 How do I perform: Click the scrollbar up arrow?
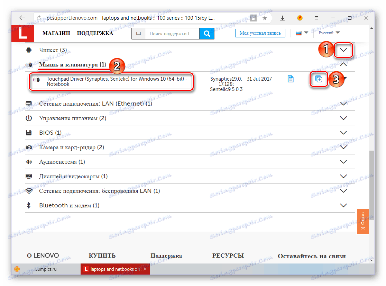click(371, 28)
